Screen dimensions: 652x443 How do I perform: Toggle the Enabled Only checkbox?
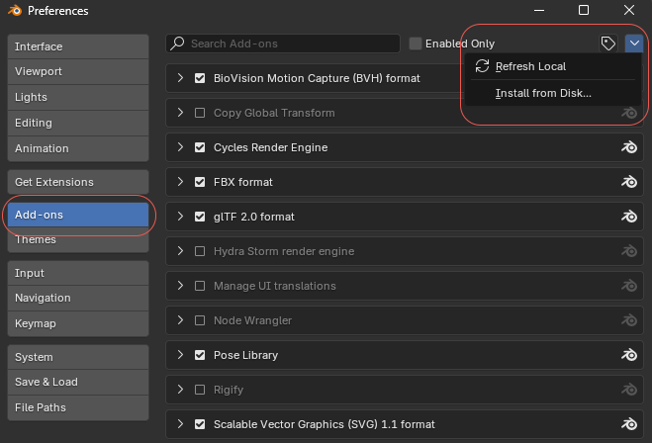pyautogui.click(x=416, y=44)
